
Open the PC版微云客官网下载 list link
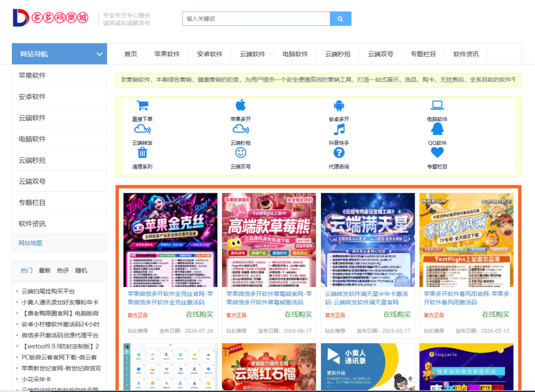tap(59, 357)
